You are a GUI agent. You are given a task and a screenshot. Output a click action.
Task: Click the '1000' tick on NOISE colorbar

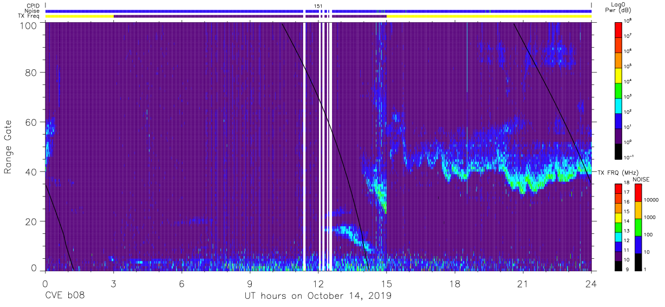coord(649,217)
